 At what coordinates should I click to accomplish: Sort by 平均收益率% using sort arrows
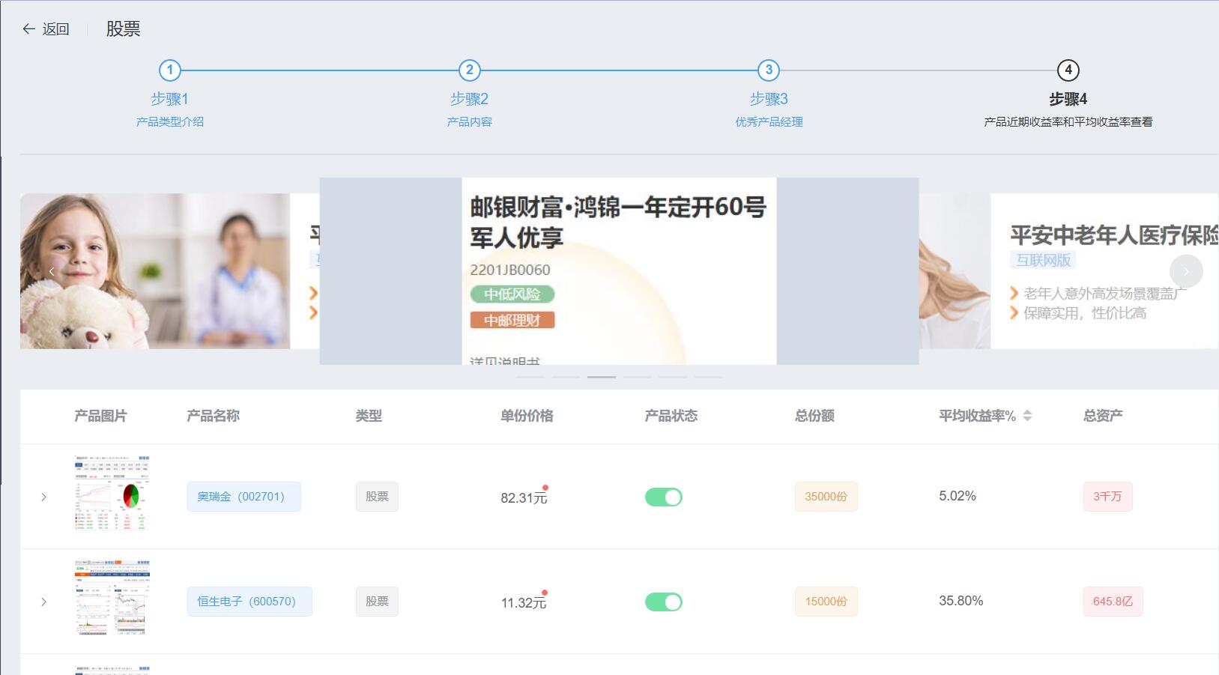1027,416
